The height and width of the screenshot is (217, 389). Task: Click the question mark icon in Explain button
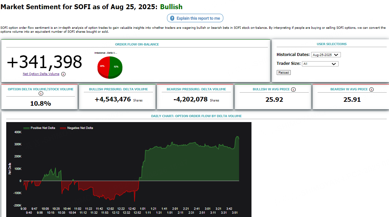[x=172, y=18]
